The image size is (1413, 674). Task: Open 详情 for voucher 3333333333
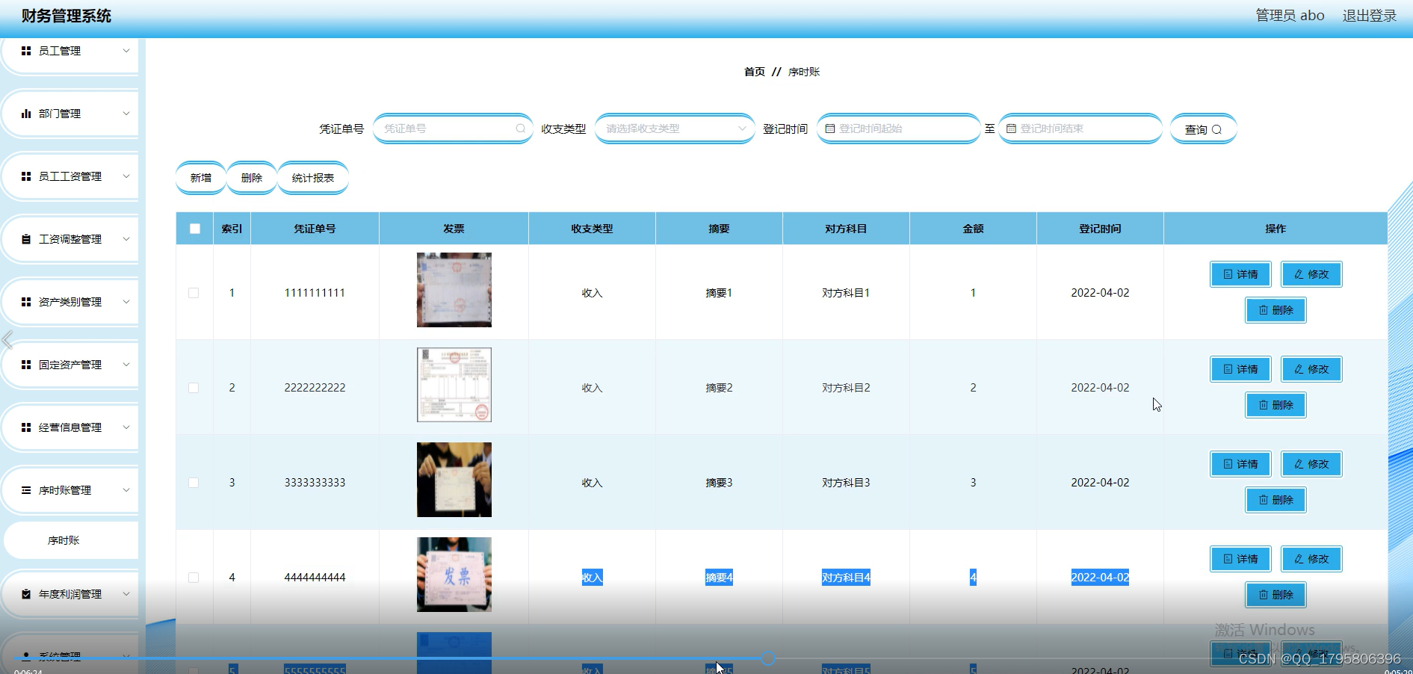coord(1240,464)
